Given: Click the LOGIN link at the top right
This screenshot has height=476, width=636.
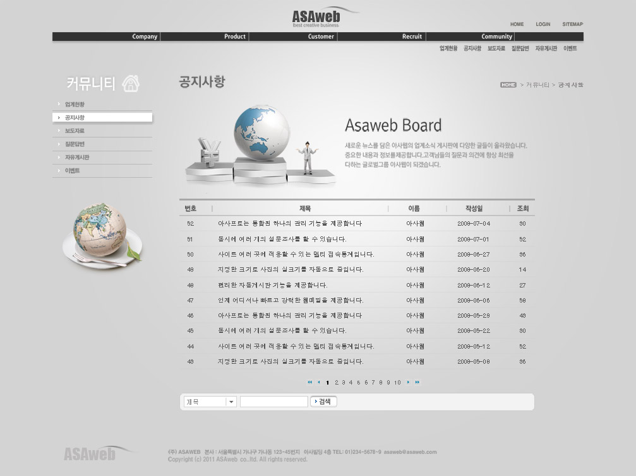Looking at the screenshot, I should (543, 25).
